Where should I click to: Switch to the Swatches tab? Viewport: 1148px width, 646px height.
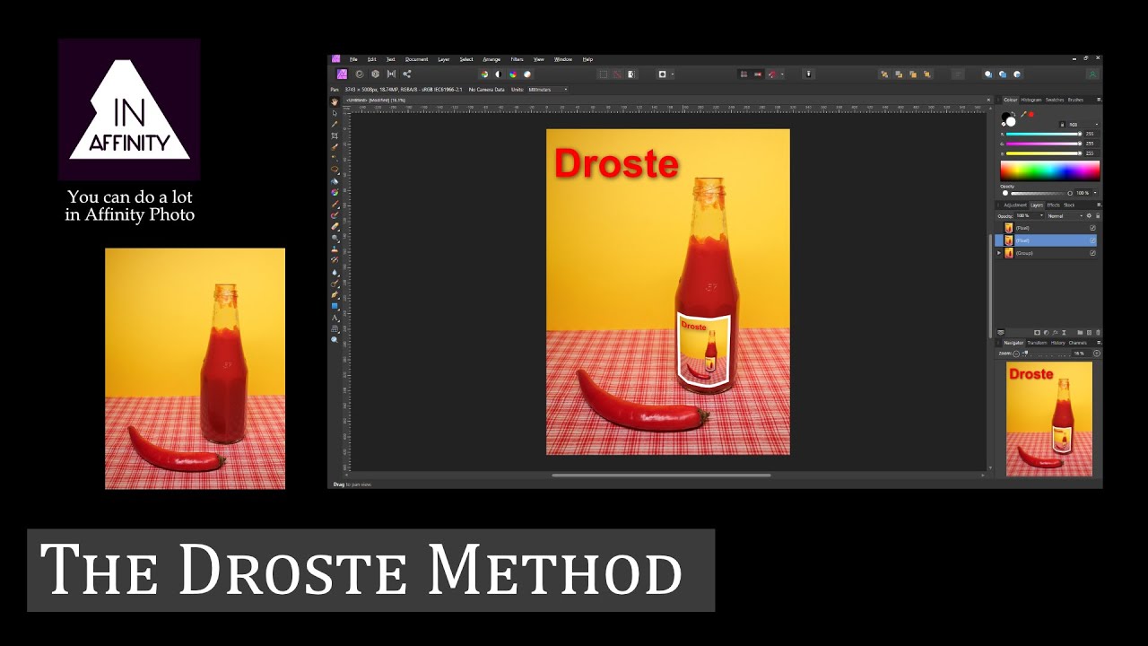click(1055, 100)
